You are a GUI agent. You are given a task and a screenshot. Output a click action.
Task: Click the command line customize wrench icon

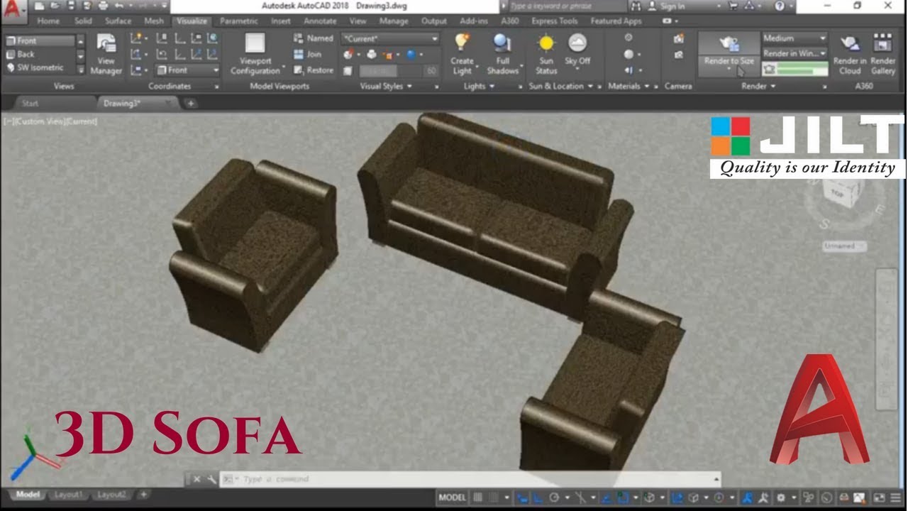click(x=211, y=480)
